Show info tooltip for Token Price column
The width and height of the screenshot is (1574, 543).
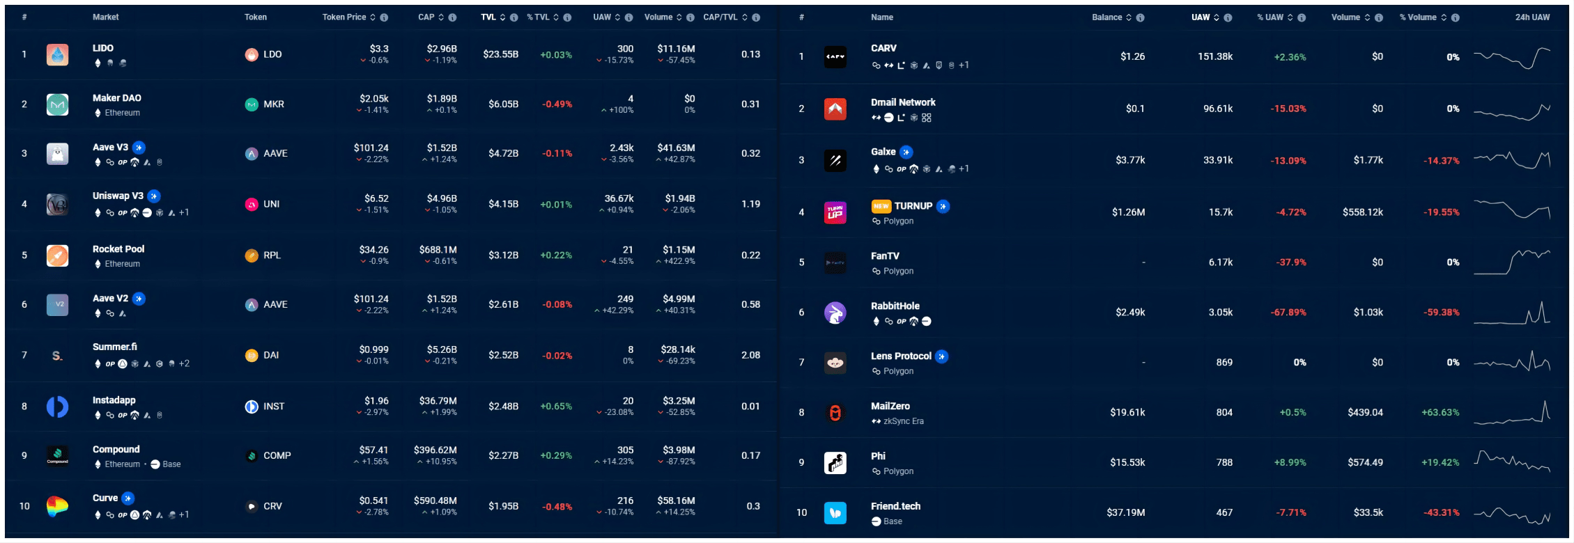click(x=384, y=17)
